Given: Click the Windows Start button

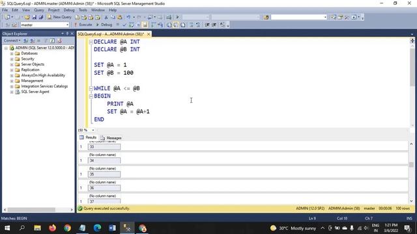Looking at the screenshot, I should tap(7, 228).
